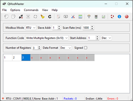This screenshot has height=101, width=133.
Task: Open the lifebuoy Help icon
Action: 112,17
